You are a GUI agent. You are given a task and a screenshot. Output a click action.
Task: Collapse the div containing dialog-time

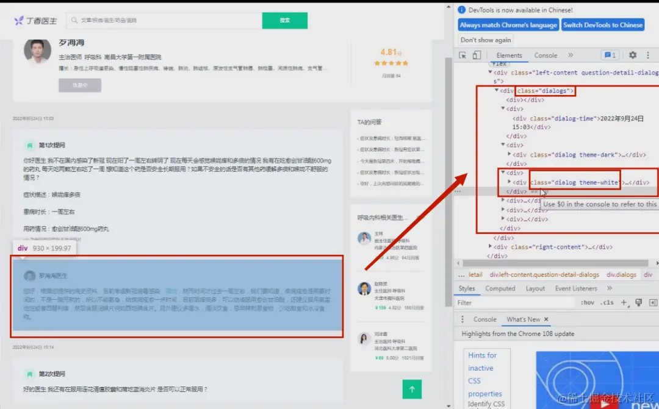pyautogui.click(x=503, y=108)
